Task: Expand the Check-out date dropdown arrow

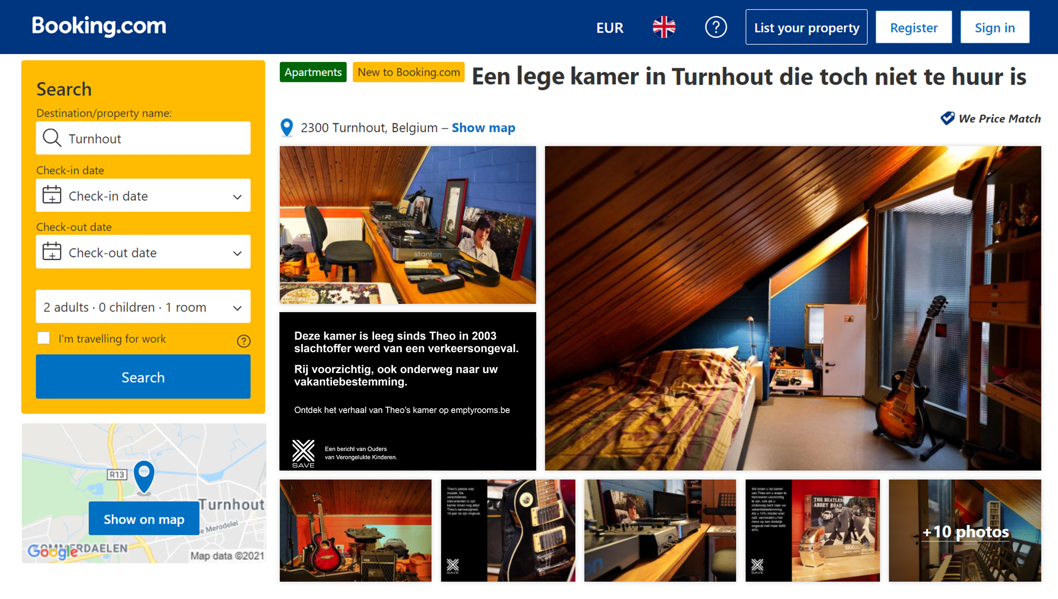Action: pos(237,253)
